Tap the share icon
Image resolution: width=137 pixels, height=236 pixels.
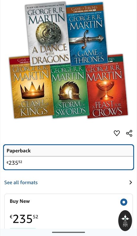click(129, 133)
